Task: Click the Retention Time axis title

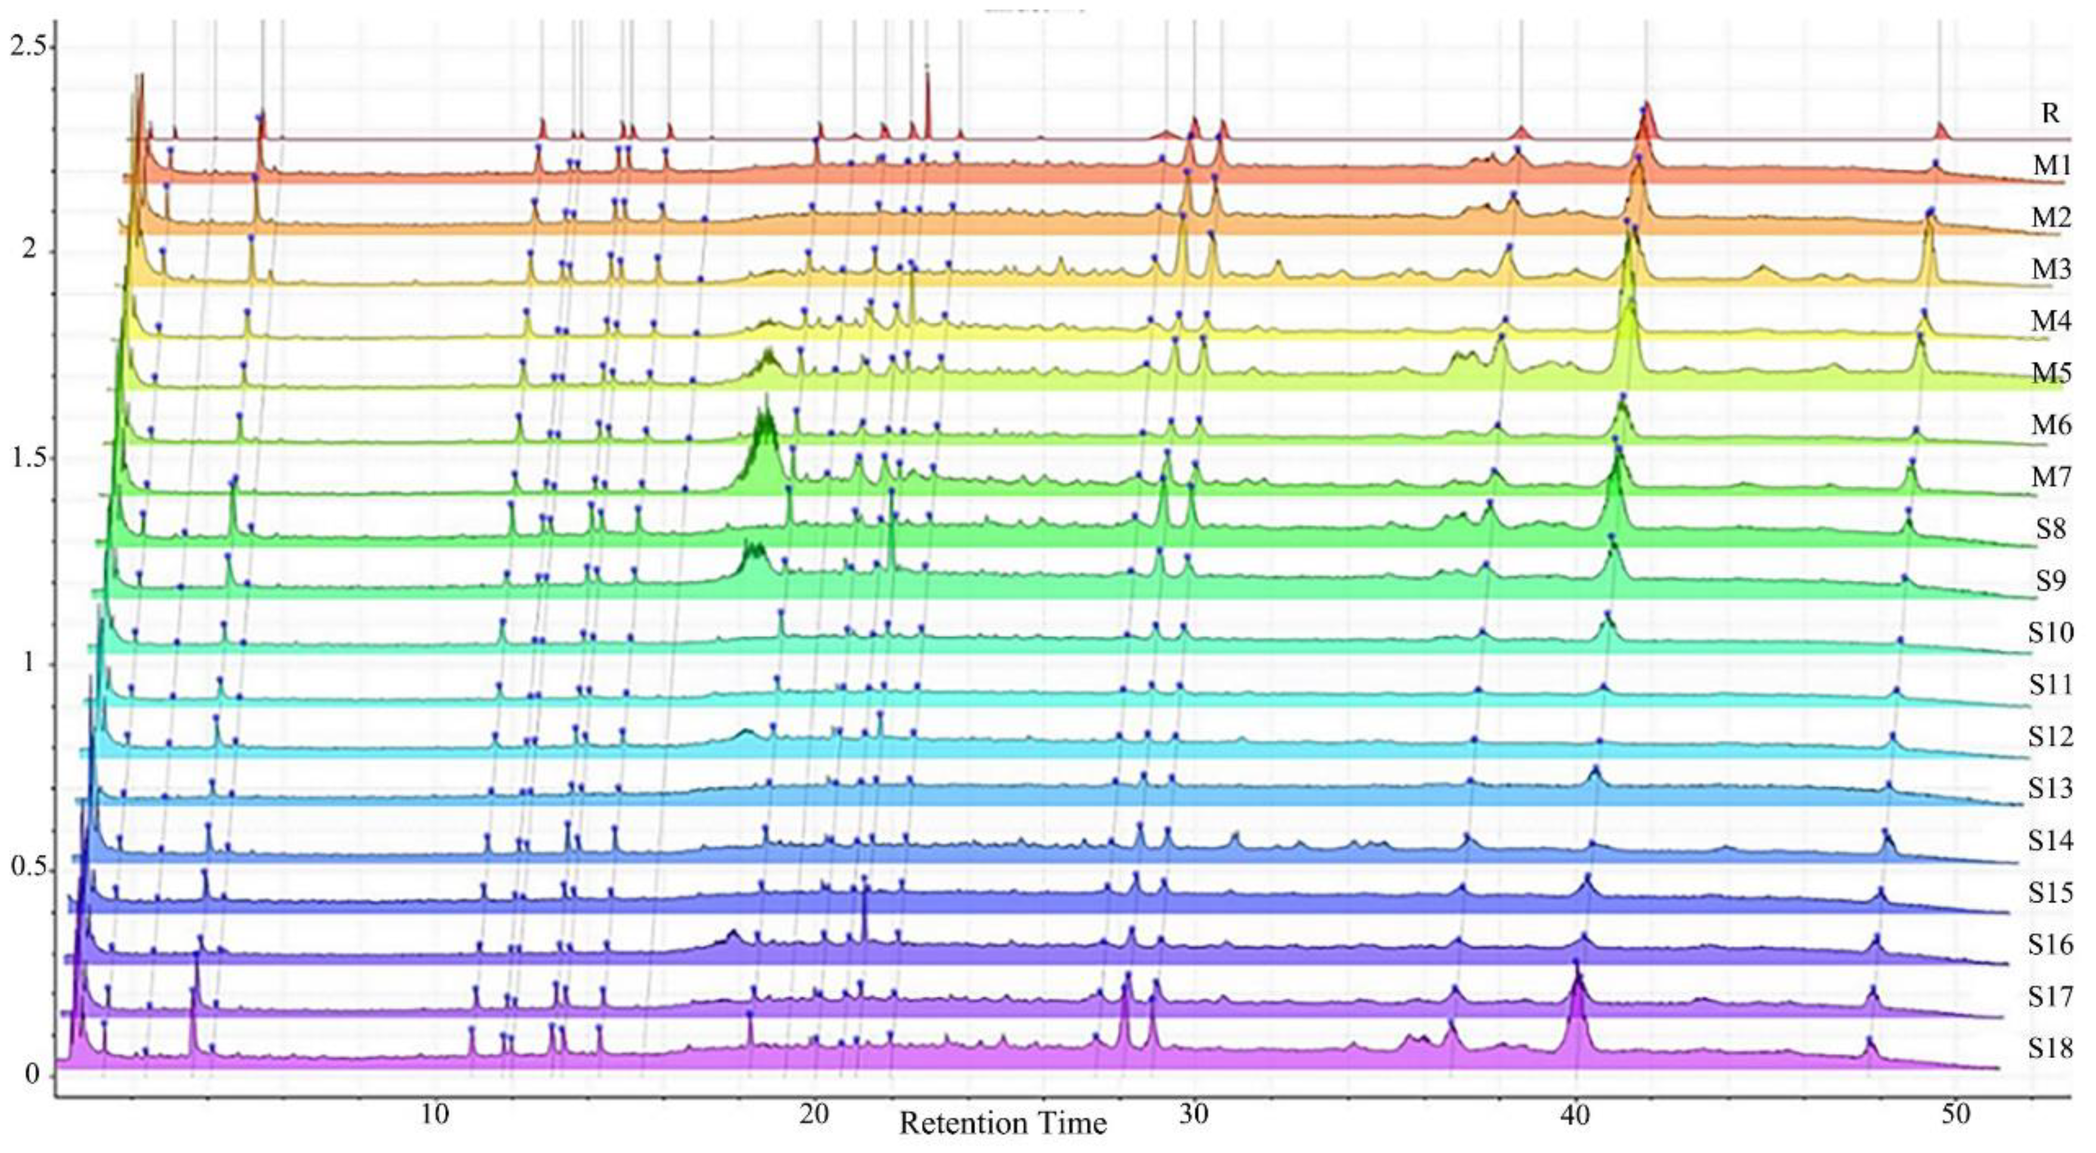Action: click(x=1003, y=1124)
